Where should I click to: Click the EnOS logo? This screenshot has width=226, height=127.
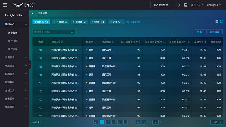coord(24,5)
